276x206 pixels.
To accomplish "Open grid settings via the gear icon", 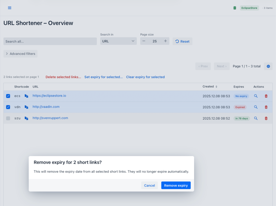I will tap(268, 66).
